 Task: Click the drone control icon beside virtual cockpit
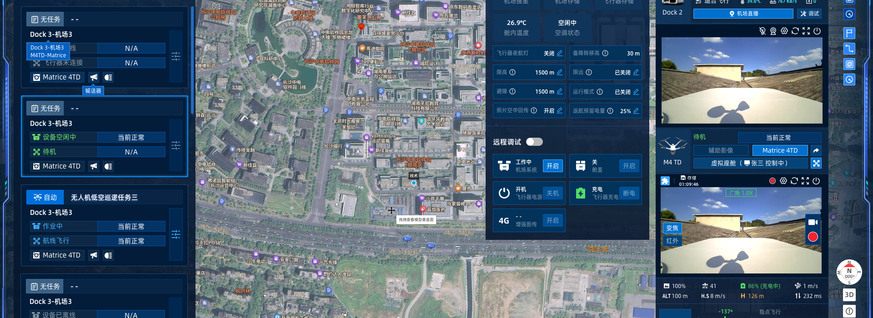(x=816, y=163)
